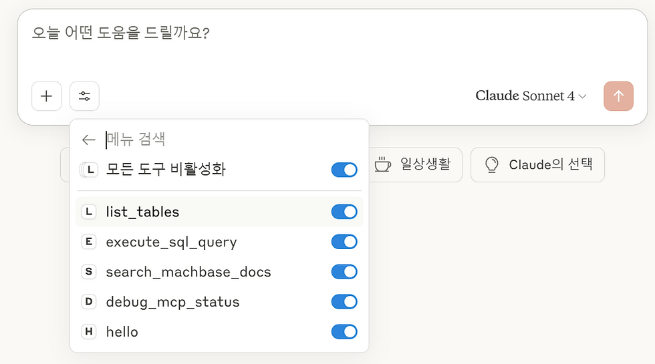Click the D badge beside debug_mcp_status
This screenshot has height=364, width=655.
(88, 302)
